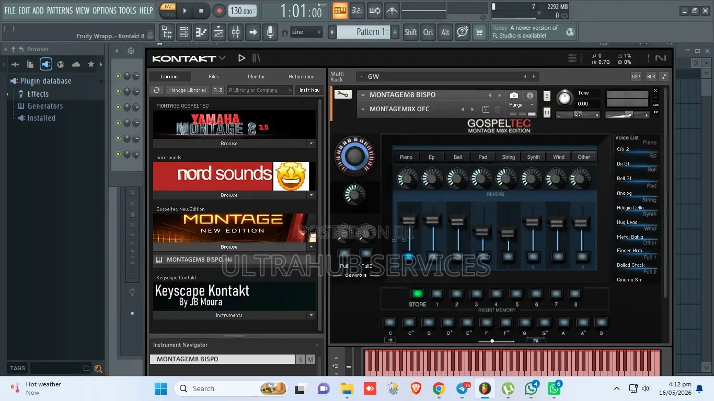
Task: Open the Line snap dropdown
Action: click(x=306, y=32)
